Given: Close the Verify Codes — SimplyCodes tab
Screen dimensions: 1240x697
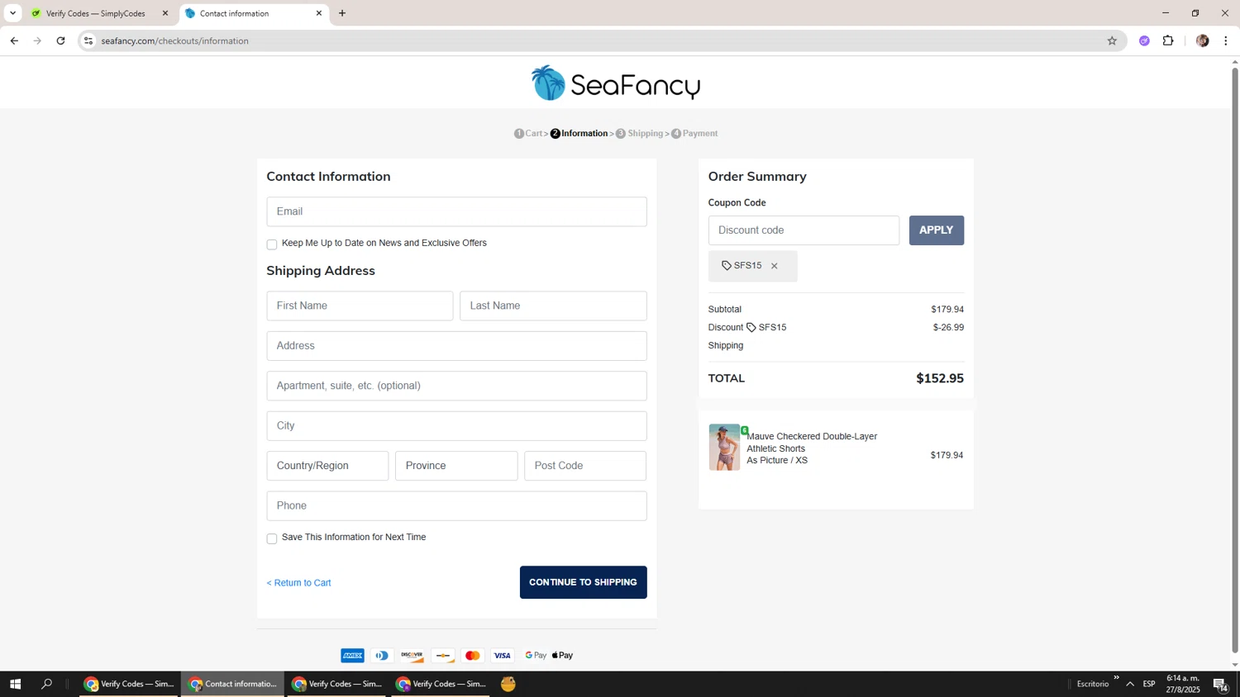Looking at the screenshot, I should (165, 13).
